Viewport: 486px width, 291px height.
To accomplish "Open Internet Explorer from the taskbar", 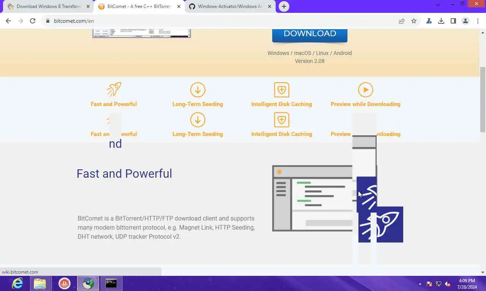I will (17, 283).
